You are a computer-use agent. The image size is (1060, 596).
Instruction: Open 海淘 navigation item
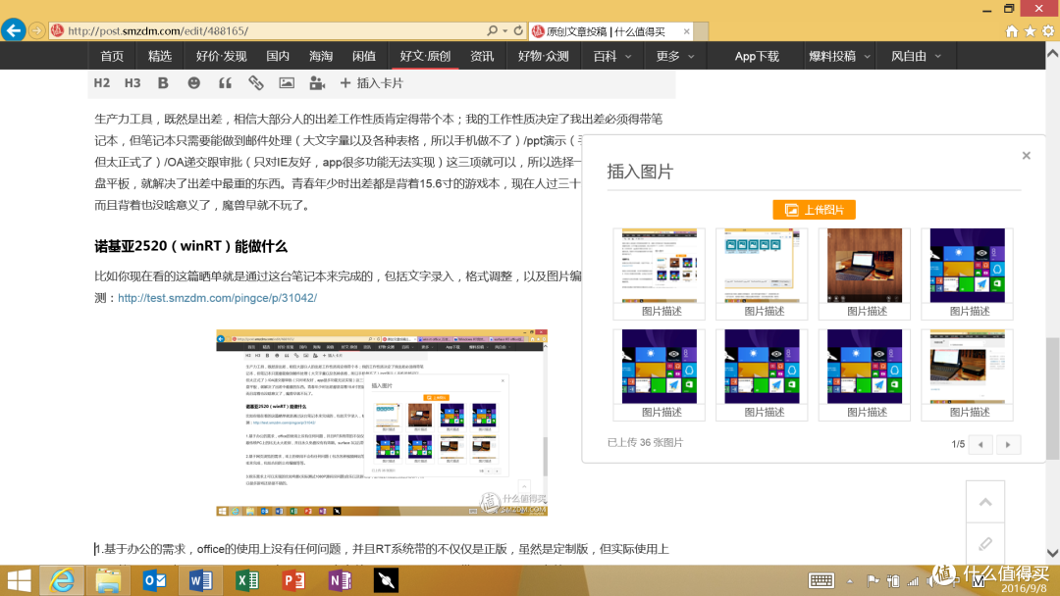320,56
